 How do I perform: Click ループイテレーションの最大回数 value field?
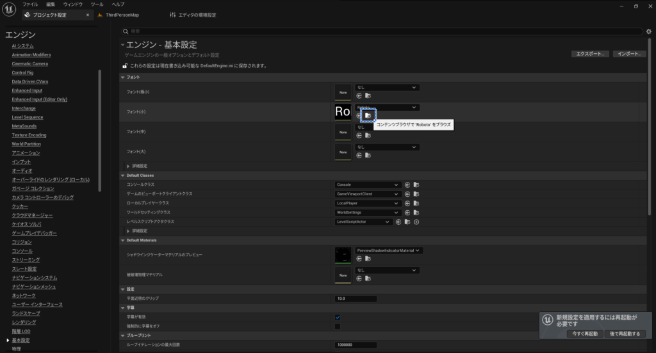pyautogui.click(x=356, y=345)
